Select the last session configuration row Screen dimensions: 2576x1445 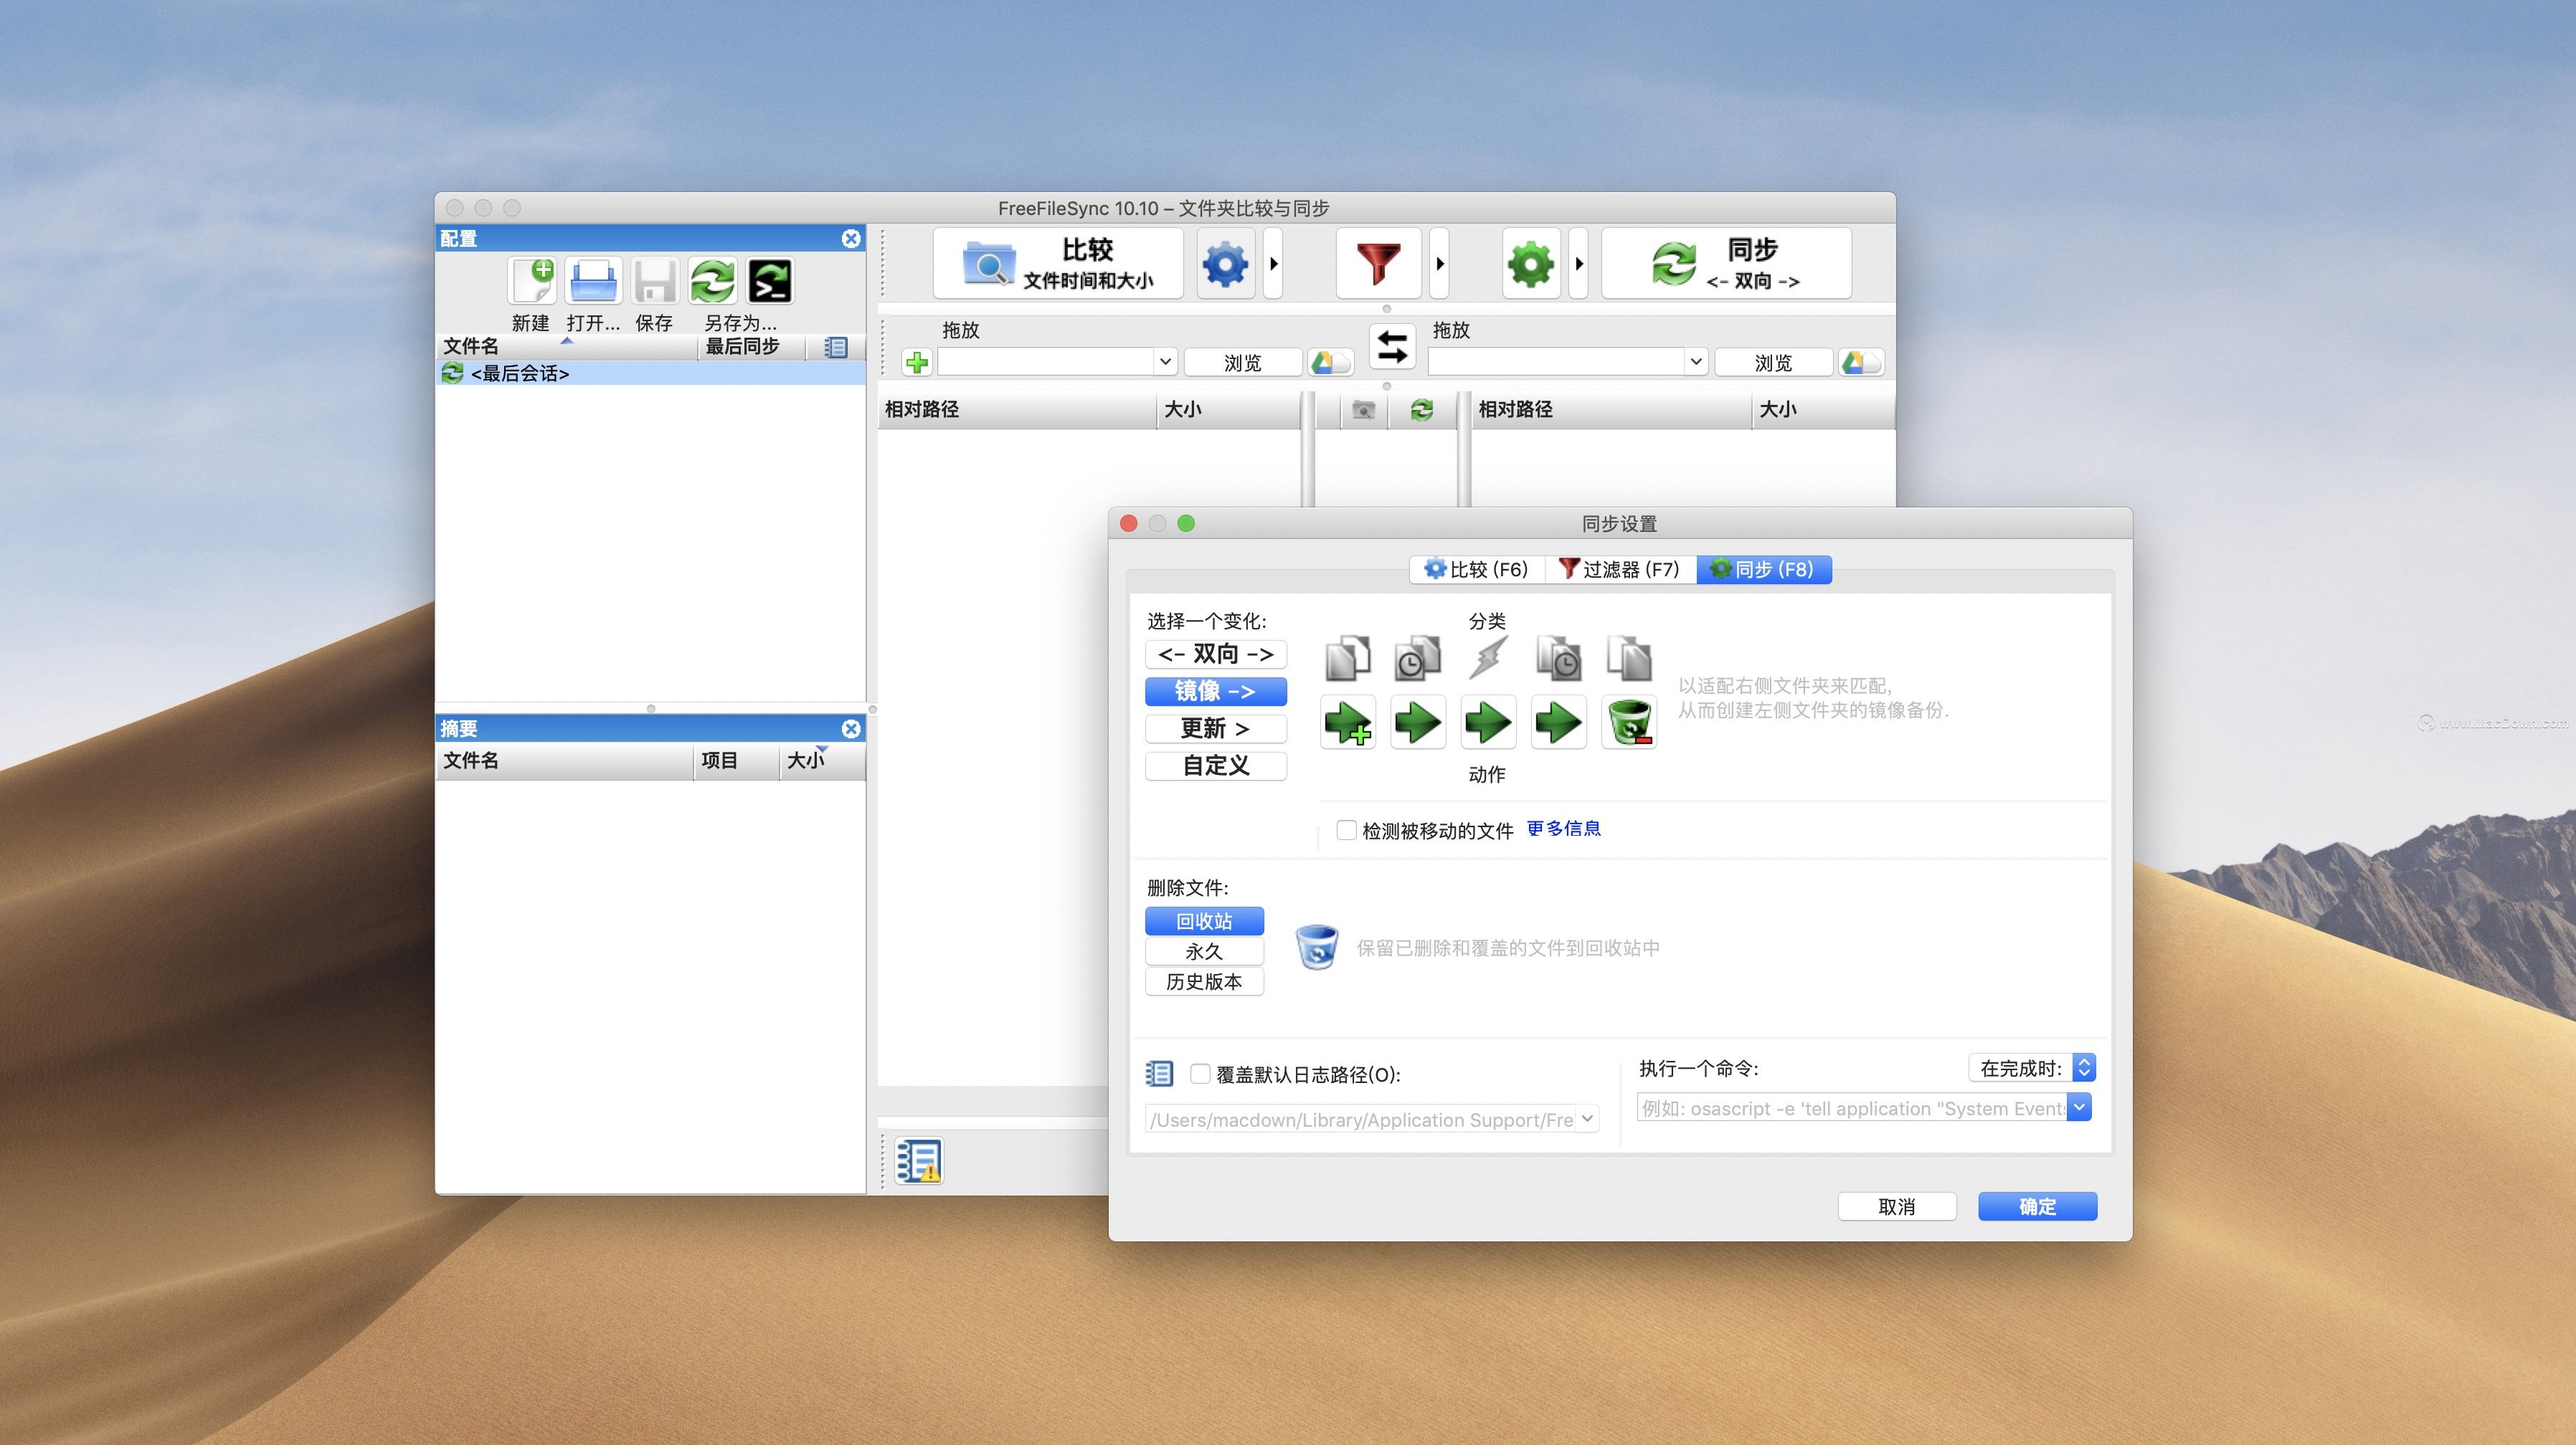coord(650,373)
